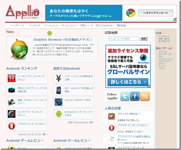Open カメラアプリ ランキング 2011.2 link in list
Viewport: 181px width, 150px height.
pyautogui.click(x=30, y=114)
